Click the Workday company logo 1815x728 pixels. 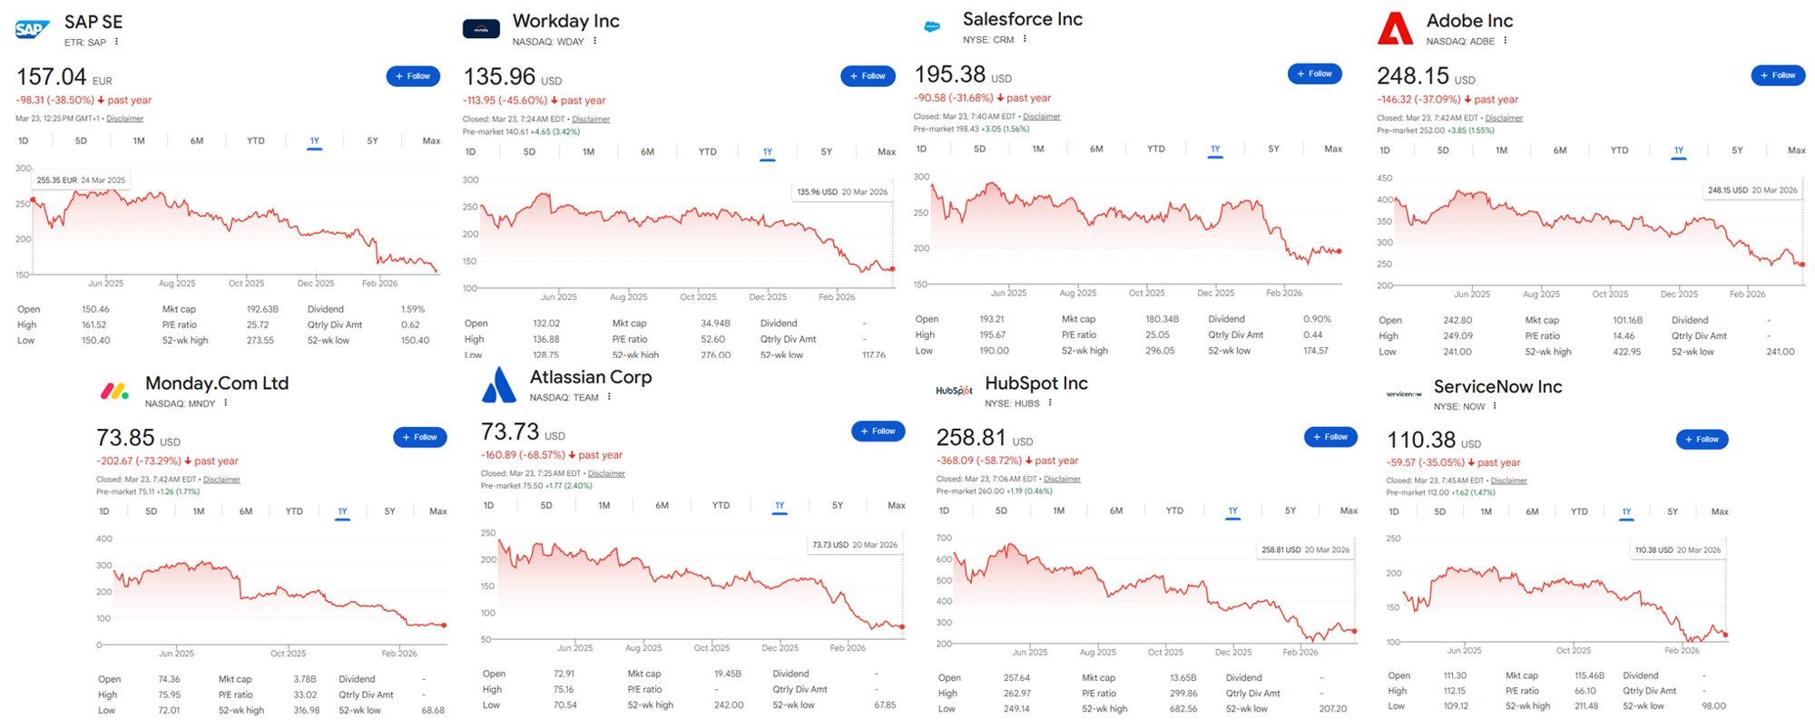(481, 28)
